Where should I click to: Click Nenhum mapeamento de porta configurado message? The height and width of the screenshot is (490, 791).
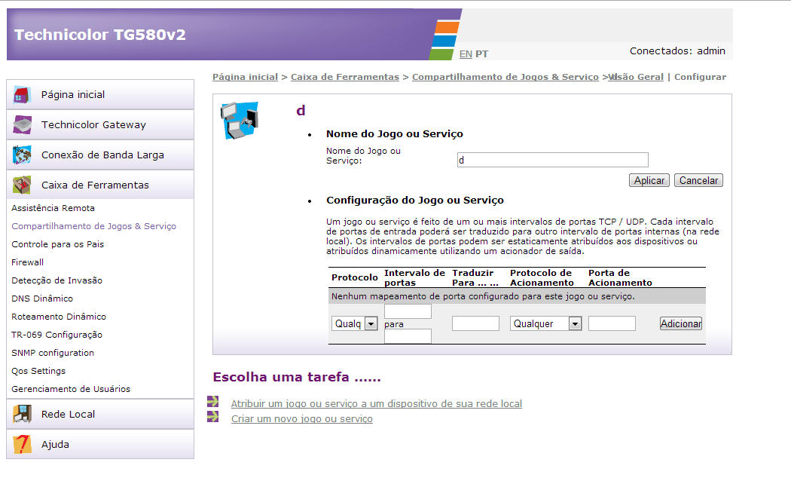483,296
